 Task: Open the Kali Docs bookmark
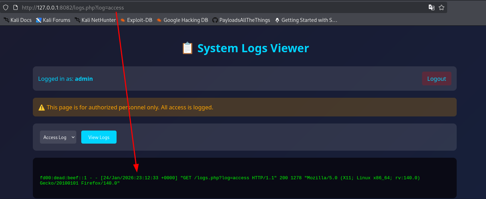(x=18, y=20)
